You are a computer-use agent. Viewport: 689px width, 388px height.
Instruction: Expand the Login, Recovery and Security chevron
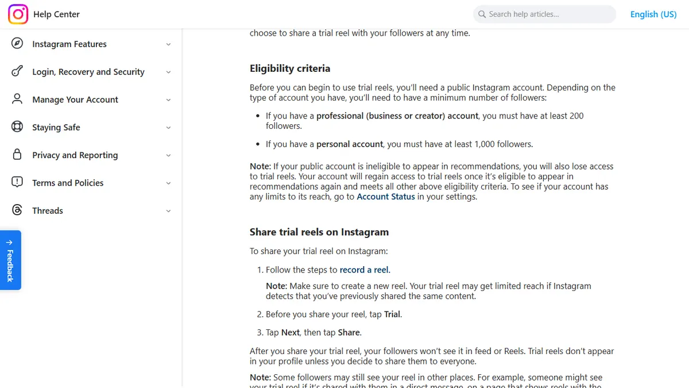coord(168,72)
